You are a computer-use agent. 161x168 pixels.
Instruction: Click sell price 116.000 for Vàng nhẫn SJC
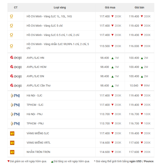[134, 46]
